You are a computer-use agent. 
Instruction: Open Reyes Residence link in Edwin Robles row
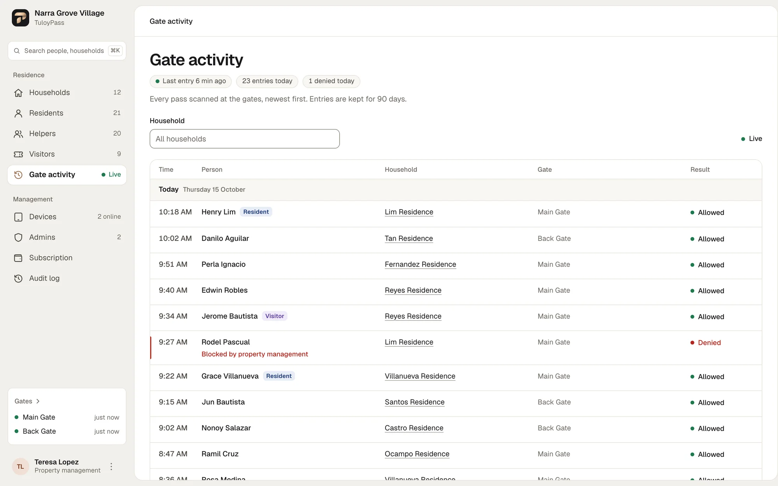[413, 290]
